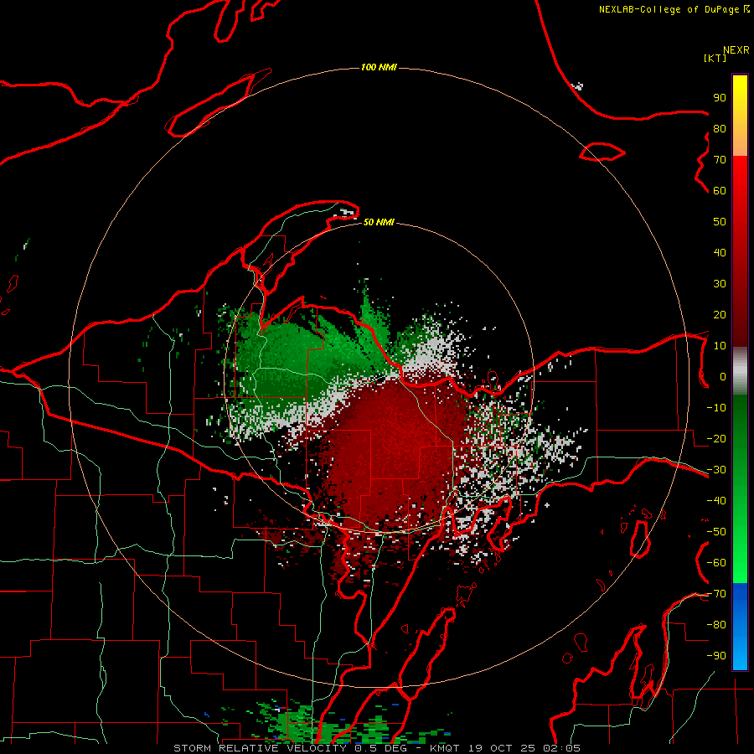This screenshot has height=754, width=754.
Task: Click the -50 value on velocity scale
Action: tap(716, 532)
